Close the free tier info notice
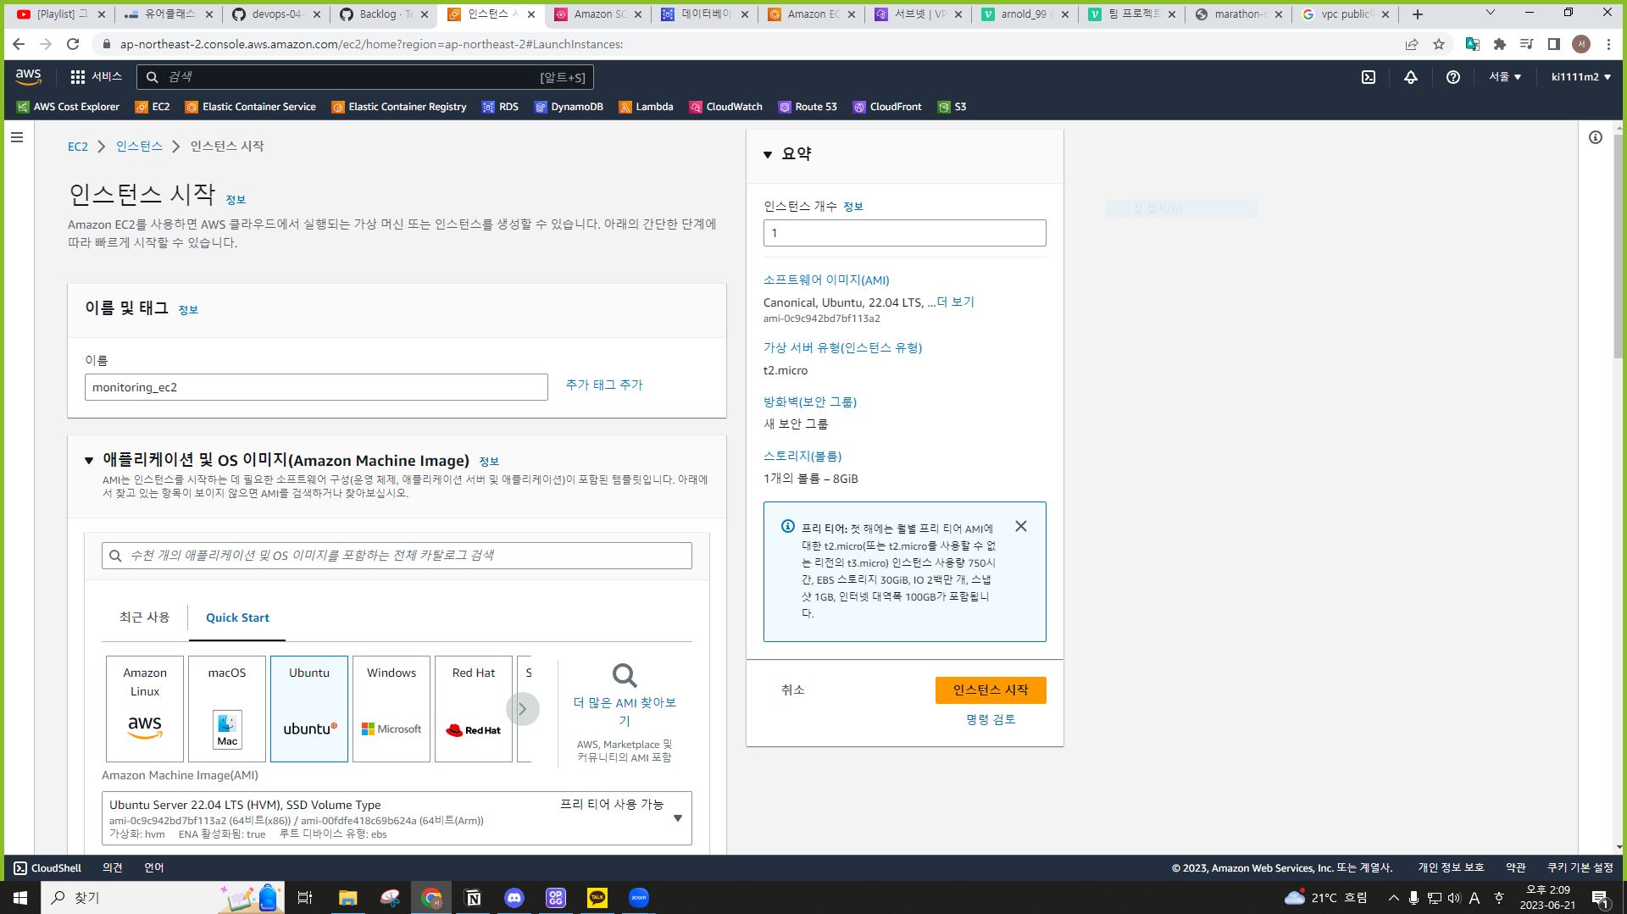Viewport: 1627px width, 914px height. pyautogui.click(x=1021, y=527)
